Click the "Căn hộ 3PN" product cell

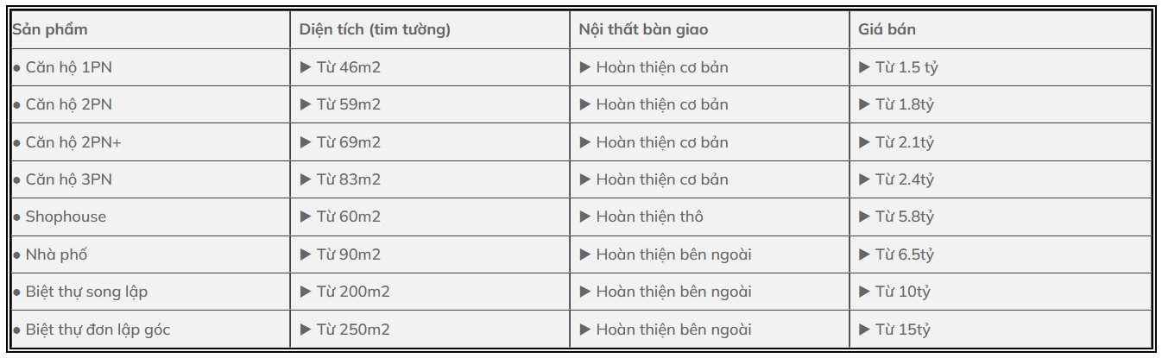pos(68,179)
